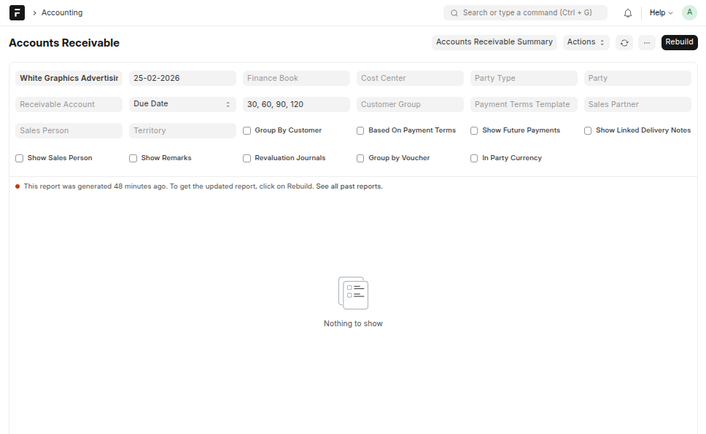Click the empty-state Nothing to show icon

(353, 293)
